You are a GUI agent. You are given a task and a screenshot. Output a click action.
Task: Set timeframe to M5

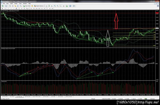[34, 9]
